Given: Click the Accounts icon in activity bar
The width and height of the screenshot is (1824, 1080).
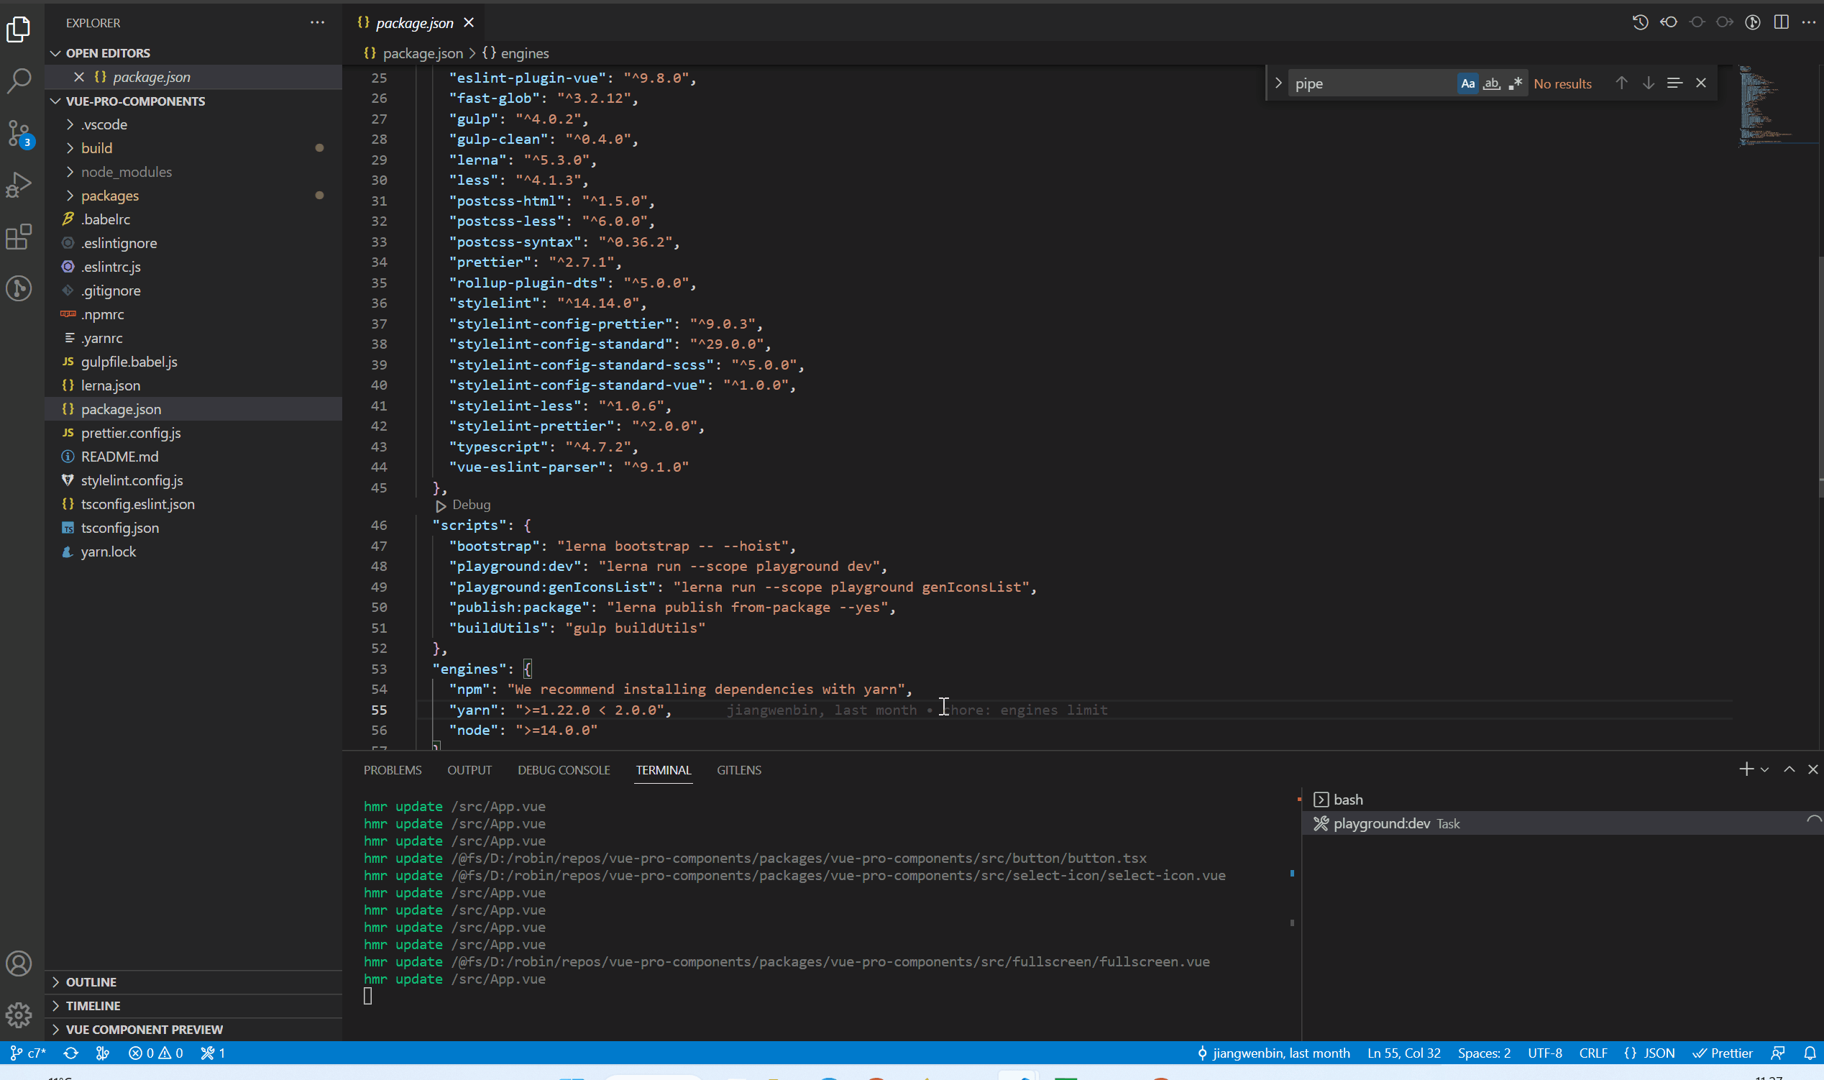Looking at the screenshot, I should [x=19, y=964].
